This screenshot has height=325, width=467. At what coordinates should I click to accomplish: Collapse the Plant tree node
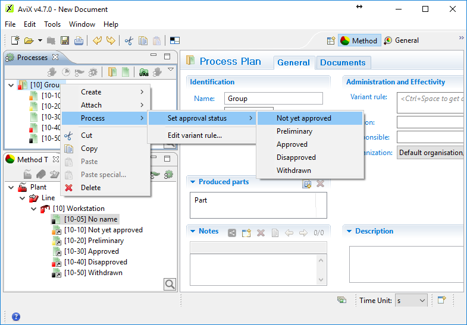pos(12,187)
